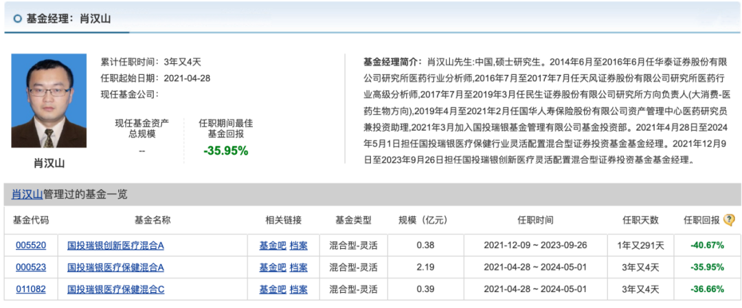Click the 肖汉山 name below the photo
Image resolution: width=742 pixels, height=308 pixels.
click(49, 164)
